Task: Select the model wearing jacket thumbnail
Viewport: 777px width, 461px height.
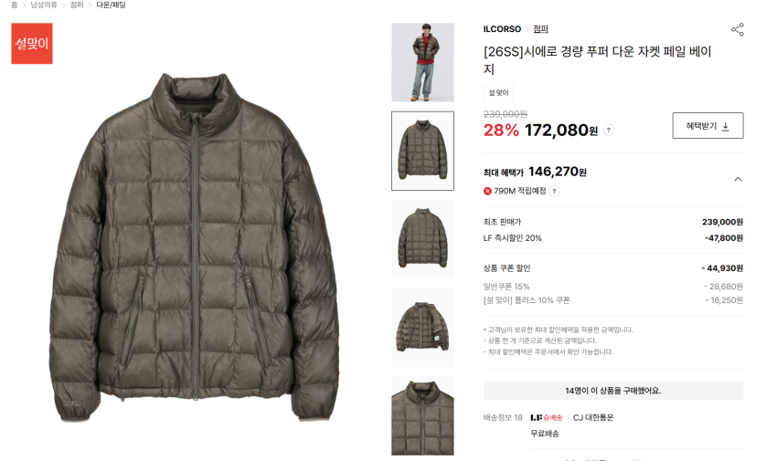Action: tap(422, 62)
